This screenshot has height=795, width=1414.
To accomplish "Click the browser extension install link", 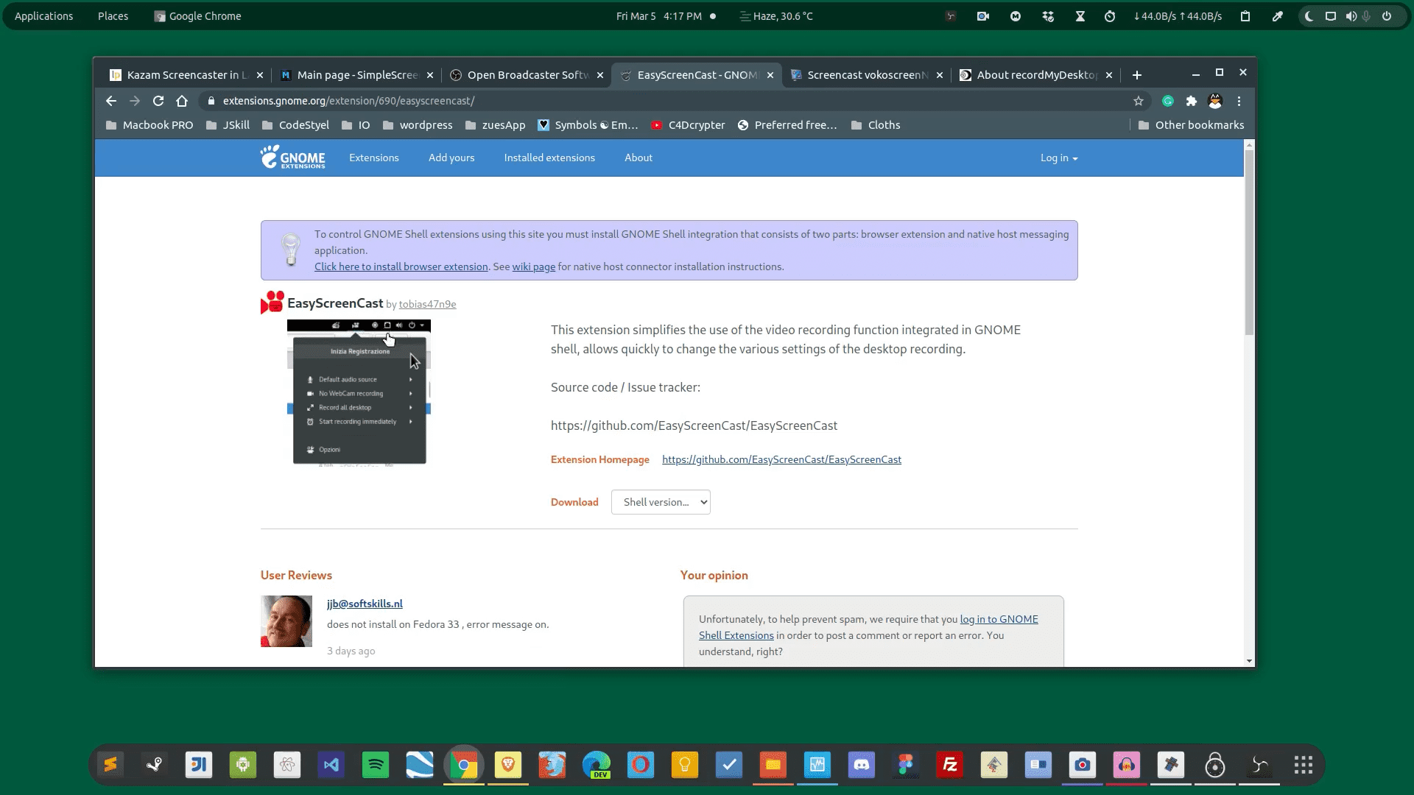I will coord(401,266).
